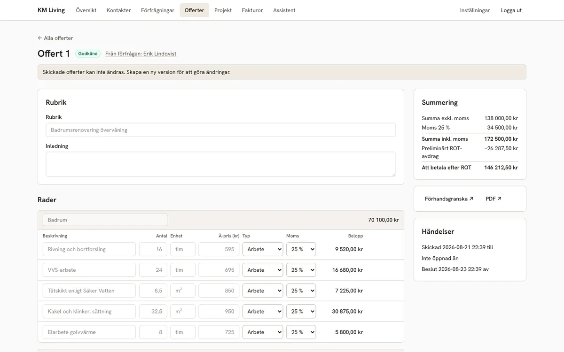Open Moms dropdown for VVS-arbete row
The width and height of the screenshot is (564, 352).
[x=301, y=270]
